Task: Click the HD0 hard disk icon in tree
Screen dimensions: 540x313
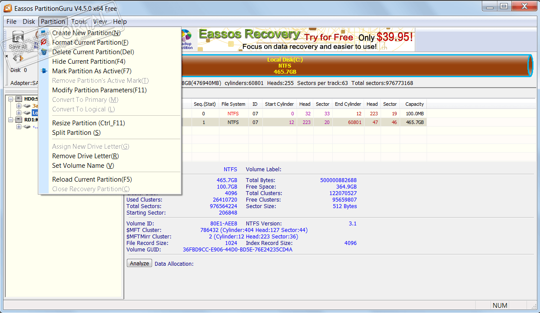Action: [19, 99]
